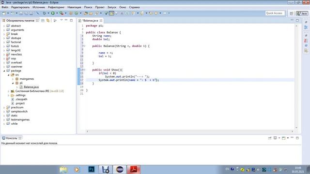310x174 pixels.
Task: Minimize the Package Explorer view
Action: coord(66,20)
